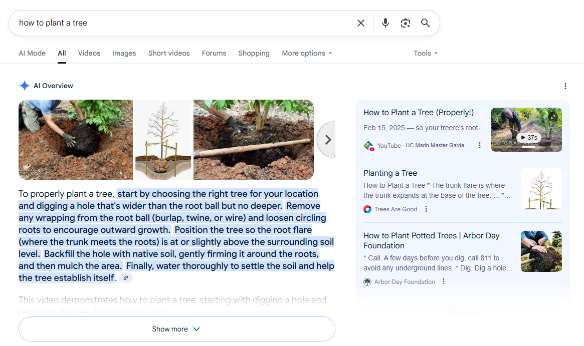Image resolution: width=584 pixels, height=346 pixels.
Task: Open more options for Arbor Day Foundation result
Action: pyautogui.click(x=444, y=281)
